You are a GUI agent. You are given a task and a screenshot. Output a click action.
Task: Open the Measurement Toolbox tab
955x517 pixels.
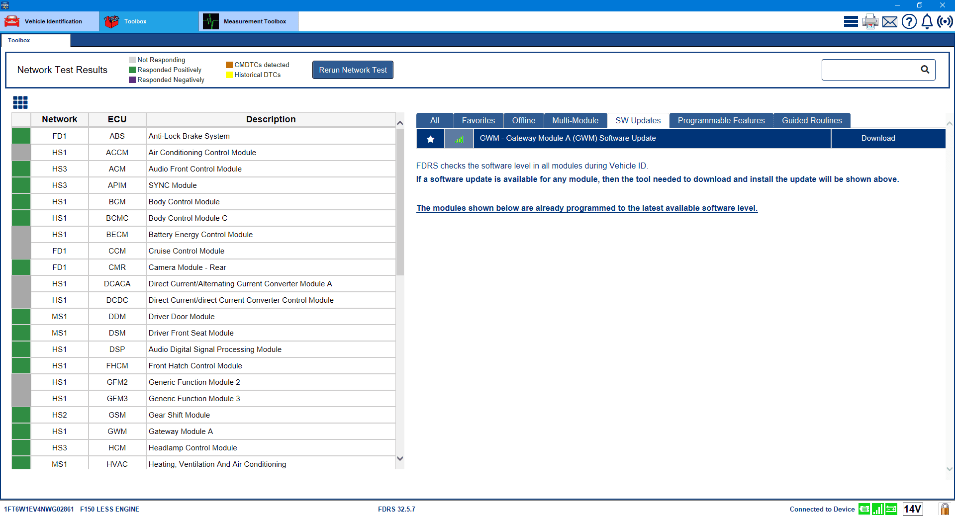coord(249,21)
